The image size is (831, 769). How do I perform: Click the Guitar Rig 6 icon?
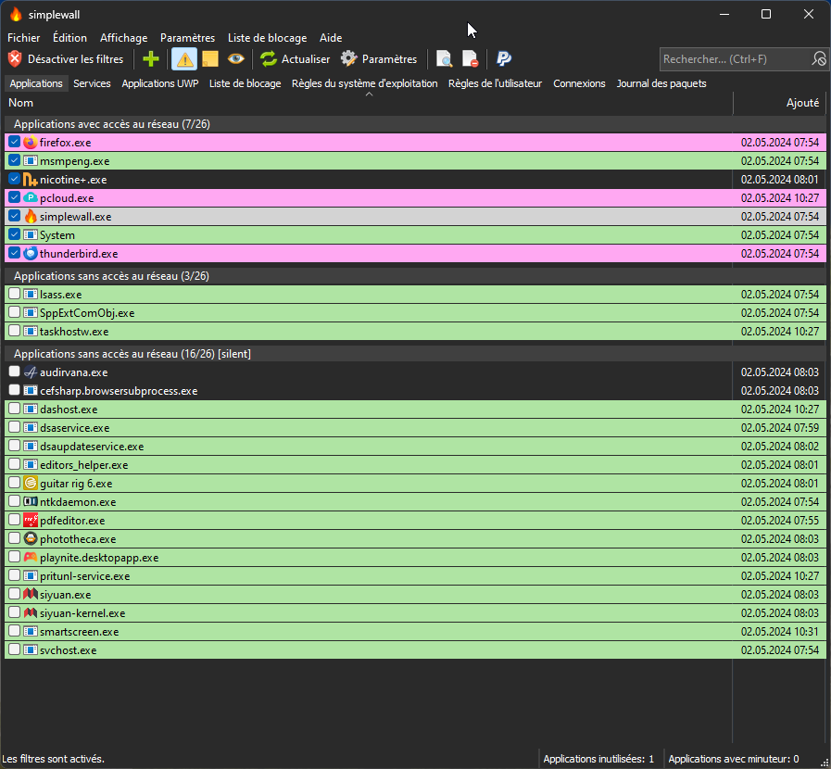click(31, 484)
